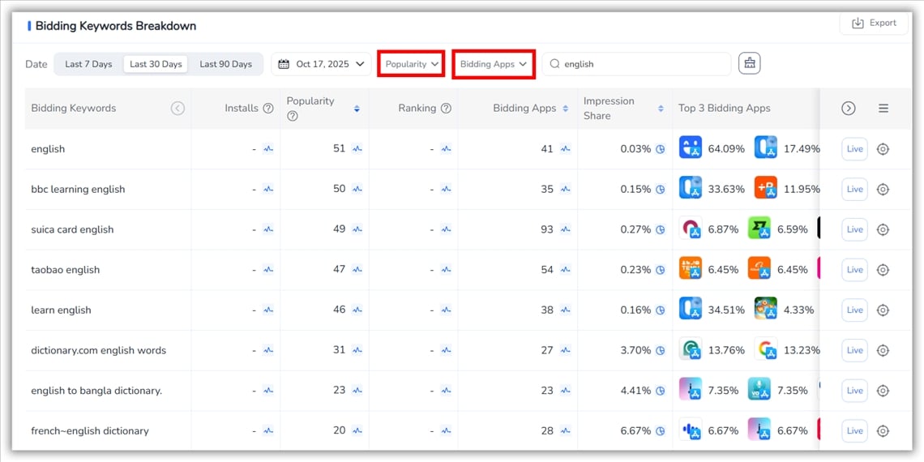Click the target icon in english row
The width and height of the screenshot is (924, 462).
pos(883,149)
